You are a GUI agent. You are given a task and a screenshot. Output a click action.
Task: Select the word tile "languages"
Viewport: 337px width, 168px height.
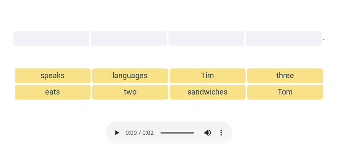pos(130,76)
